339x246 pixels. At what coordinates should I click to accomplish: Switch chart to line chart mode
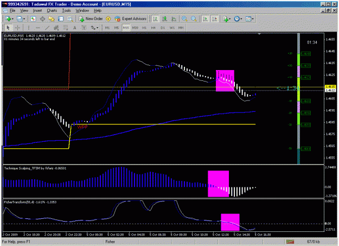[174, 19]
